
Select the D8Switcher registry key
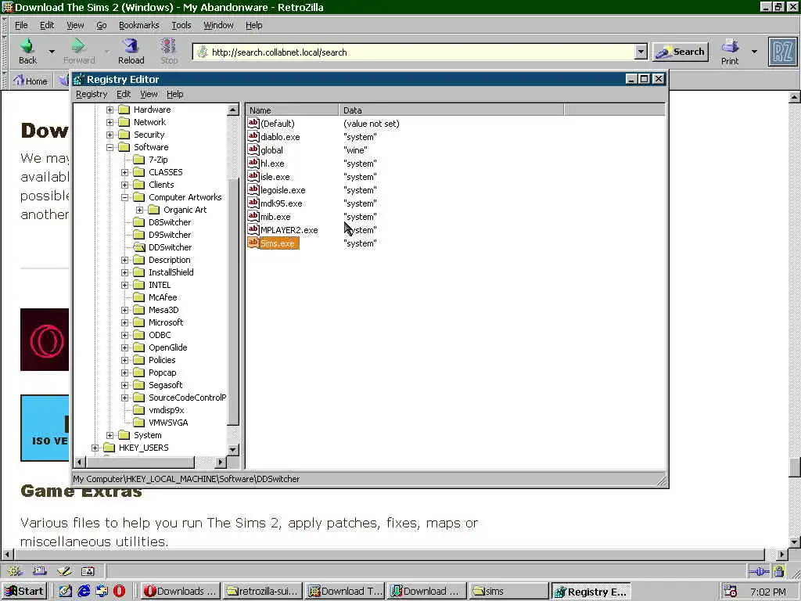(170, 222)
